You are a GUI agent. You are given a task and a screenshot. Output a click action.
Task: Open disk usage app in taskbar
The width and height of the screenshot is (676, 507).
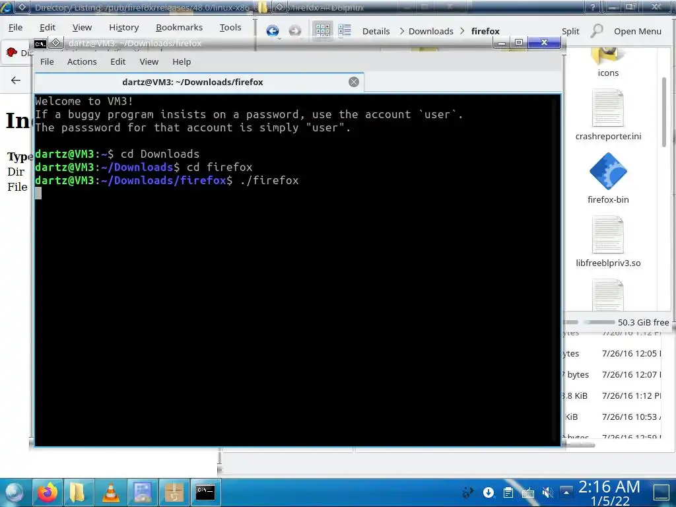[x=143, y=492]
